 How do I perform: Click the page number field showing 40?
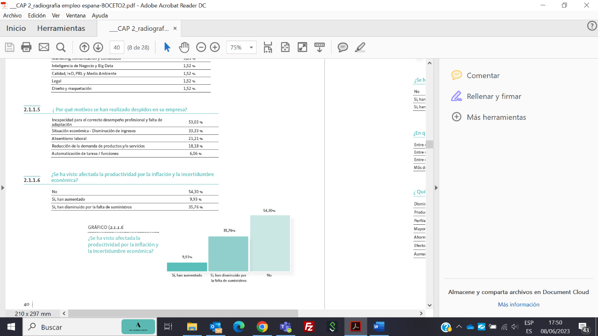[x=117, y=48]
